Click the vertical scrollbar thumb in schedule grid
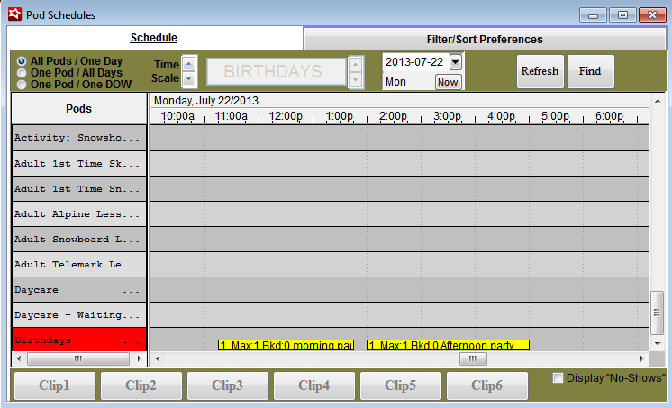 pyautogui.click(x=657, y=313)
